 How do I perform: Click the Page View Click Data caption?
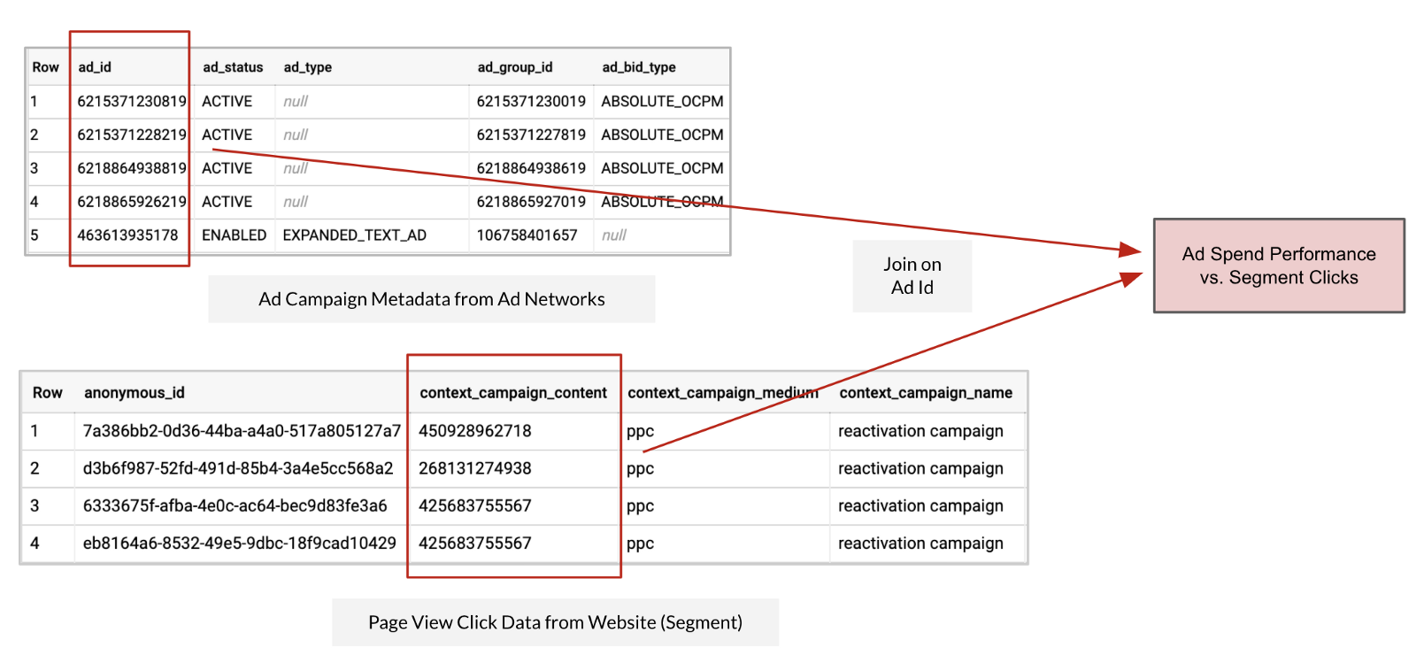tap(555, 622)
